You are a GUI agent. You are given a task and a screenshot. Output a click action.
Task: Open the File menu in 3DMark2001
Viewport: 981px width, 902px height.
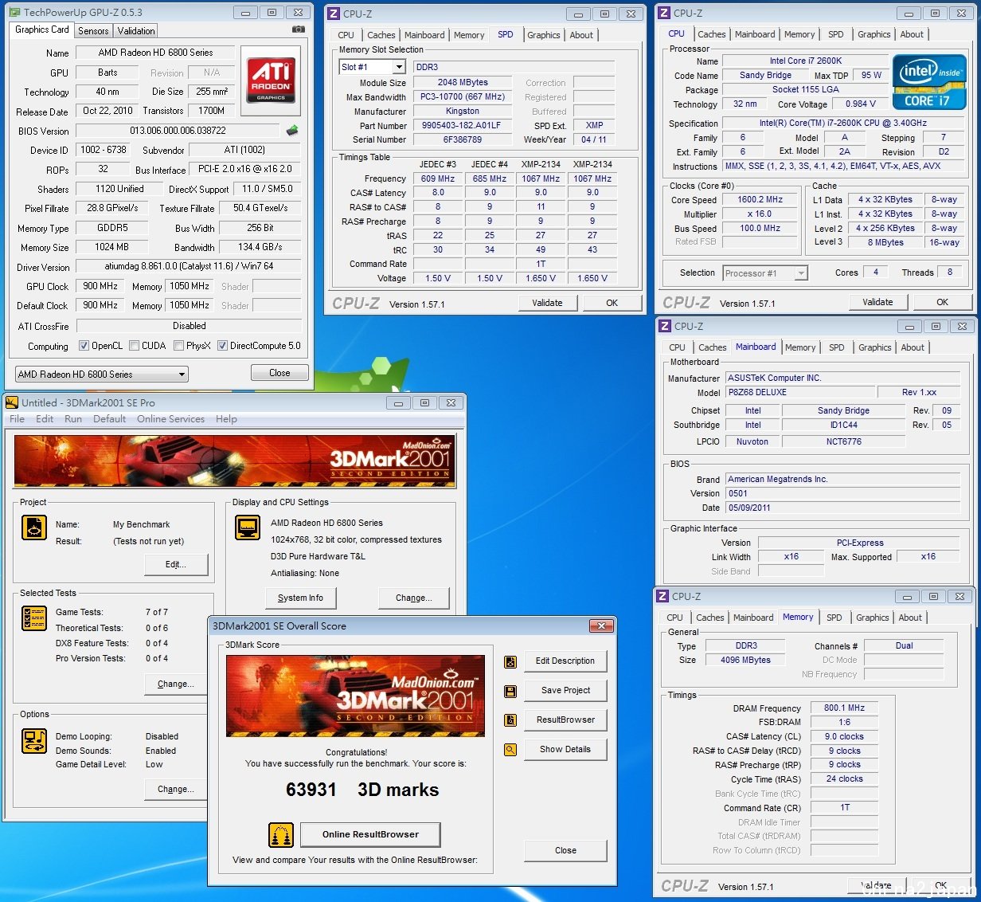click(x=17, y=419)
